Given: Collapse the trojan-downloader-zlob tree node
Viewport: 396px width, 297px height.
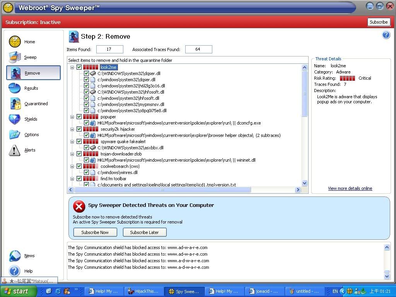Looking at the screenshot, I should click(x=72, y=154).
